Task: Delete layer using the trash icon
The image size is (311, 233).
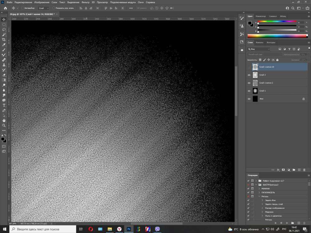Action: pyautogui.click(x=304, y=170)
